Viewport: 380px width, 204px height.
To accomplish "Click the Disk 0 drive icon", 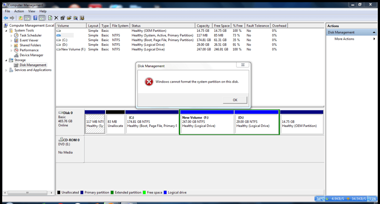I will pos(61,113).
